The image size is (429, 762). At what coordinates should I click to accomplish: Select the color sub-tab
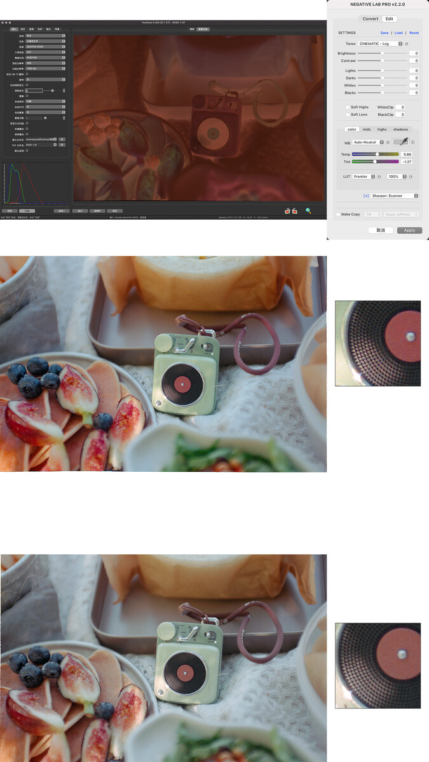(x=351, y=129)
